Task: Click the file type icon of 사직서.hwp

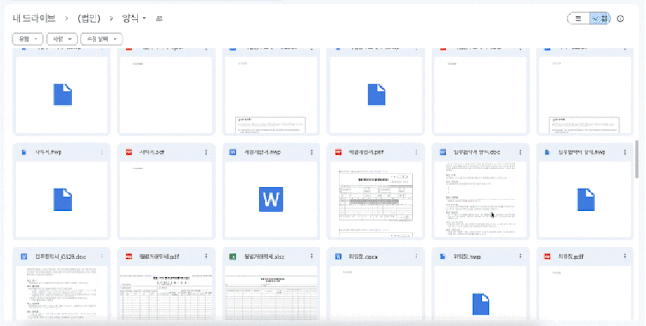Action: coord(23,152)
